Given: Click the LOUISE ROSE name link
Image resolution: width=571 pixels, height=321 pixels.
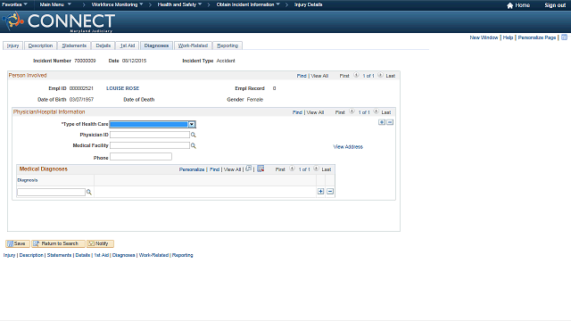Looking at the screenshot, I should (x=123, y=88).
